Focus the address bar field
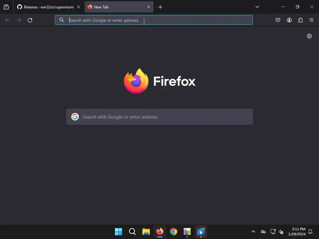The image size is (319, 239). click(154, 20)
